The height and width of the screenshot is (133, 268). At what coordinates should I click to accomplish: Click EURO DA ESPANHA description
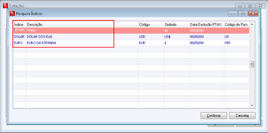(82, 43)
